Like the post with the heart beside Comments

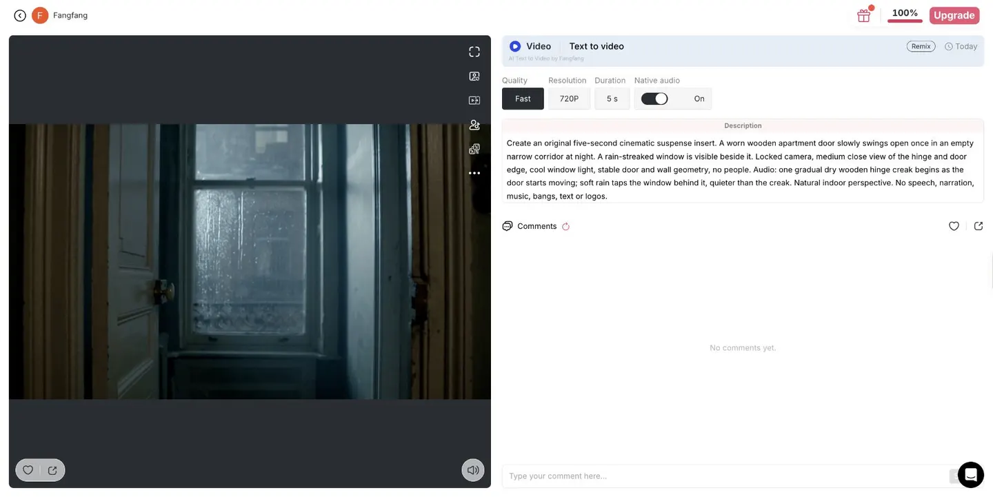pyautogui.click(x=954, y=226)
